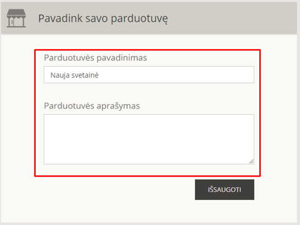
Task: Click the word 'pavadinimas' in name label
Action: (x=122, y=58)
